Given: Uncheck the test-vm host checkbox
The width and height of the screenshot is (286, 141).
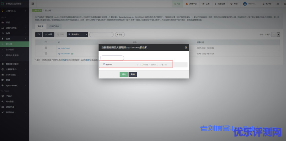Looking at the screenshot, I should click(x=104, y=64).
